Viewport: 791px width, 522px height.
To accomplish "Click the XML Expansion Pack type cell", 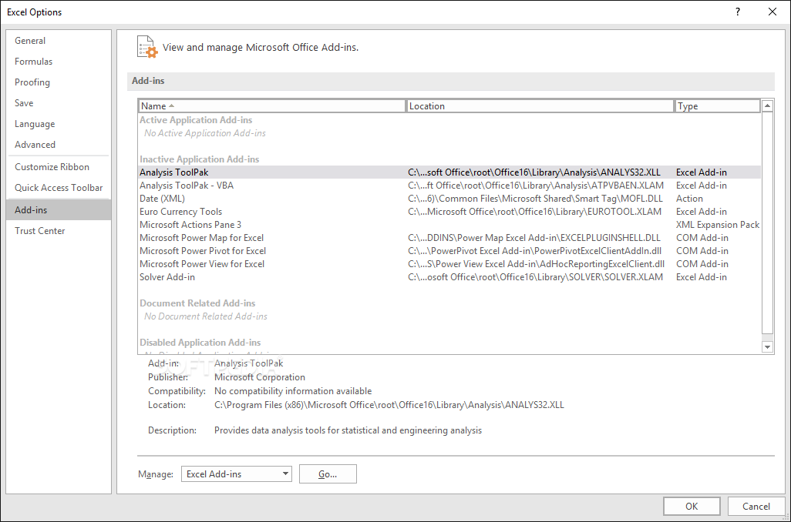I will [718, 225].
